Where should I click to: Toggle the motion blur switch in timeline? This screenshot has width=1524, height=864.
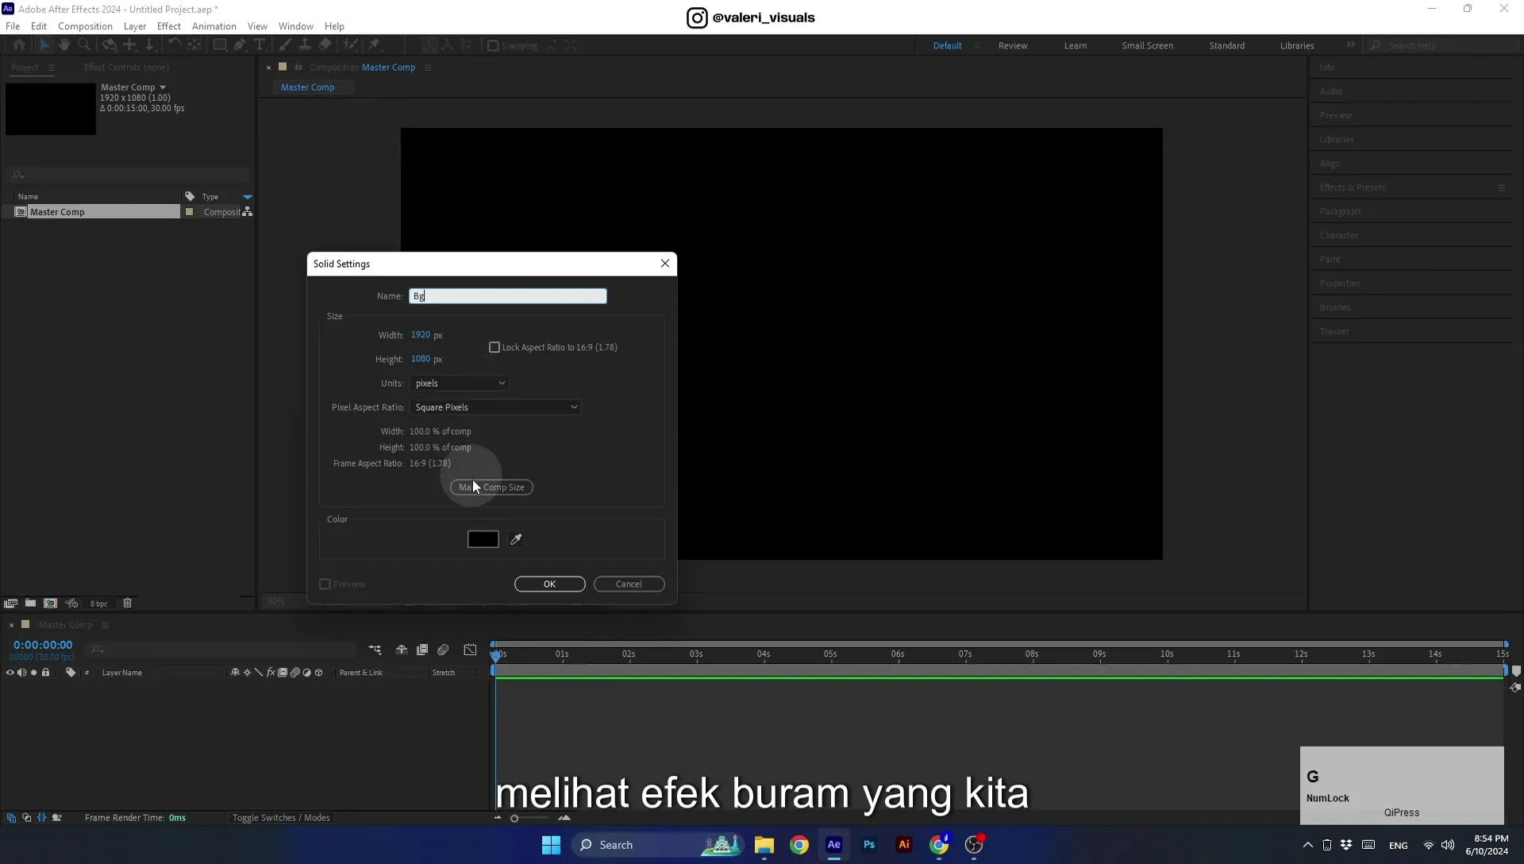pyautogui.click(x=443, y=650)
